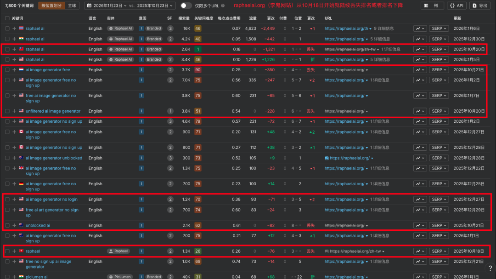Click plus icon for free no sign up ai image generator
The height and width of the screenshot is (279, 496).
click(x=14, y=262)
